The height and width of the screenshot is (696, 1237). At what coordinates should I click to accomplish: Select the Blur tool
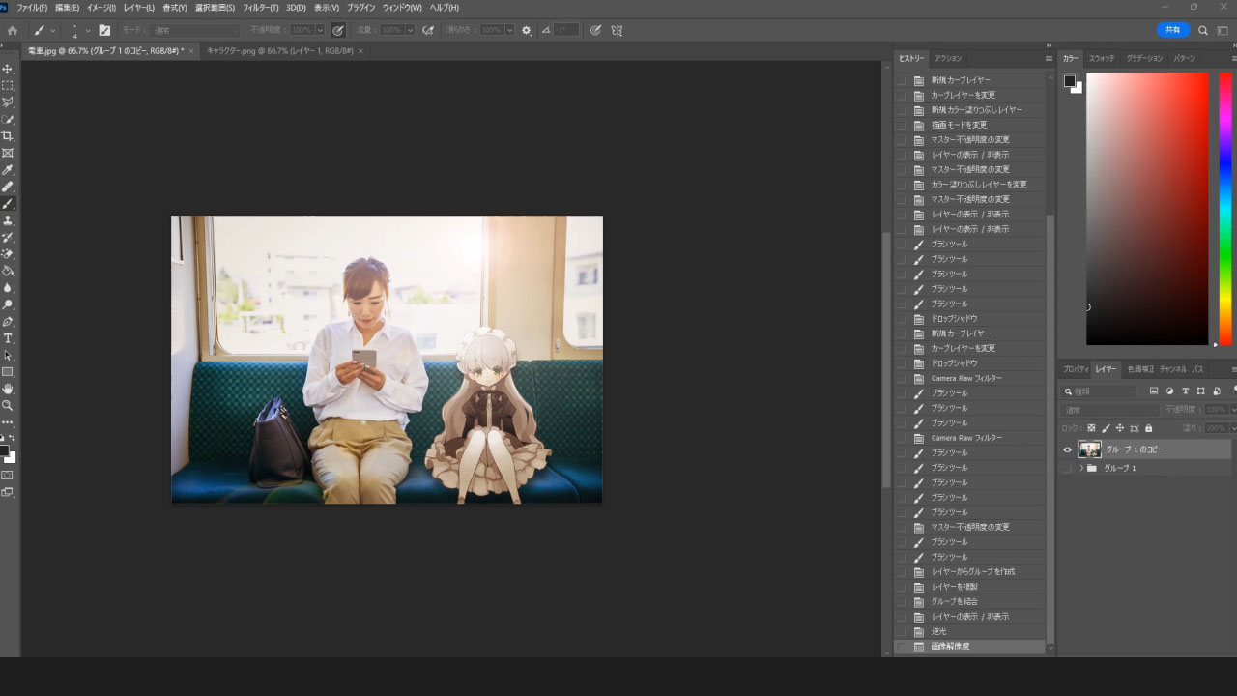pyautogui.click(x=8, y=288)
